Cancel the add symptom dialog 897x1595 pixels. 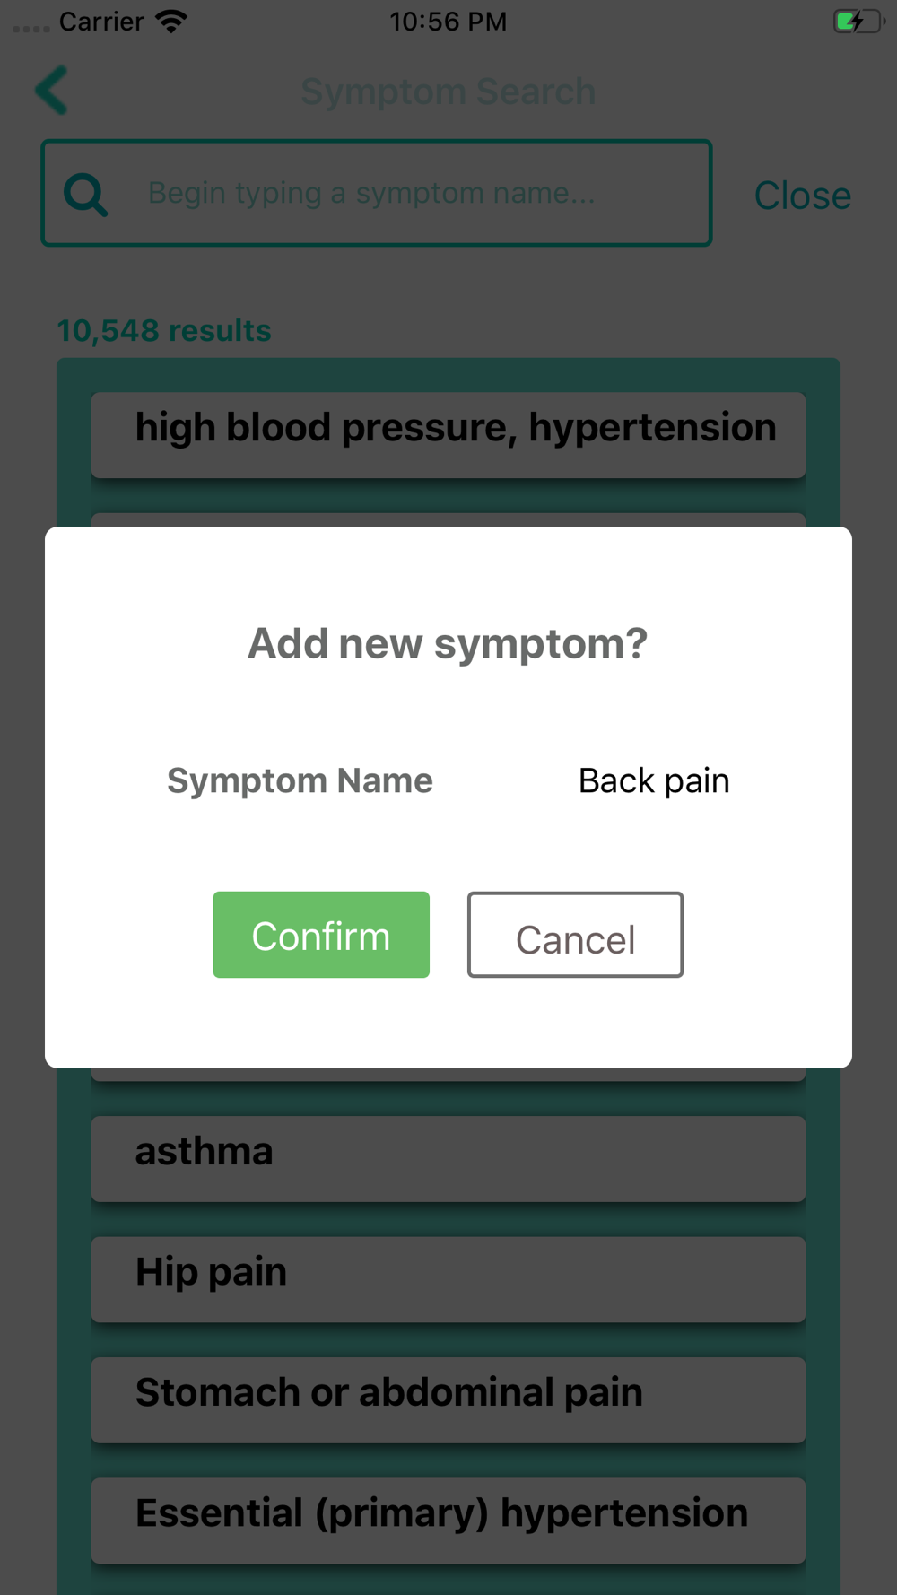coord(575,935)
